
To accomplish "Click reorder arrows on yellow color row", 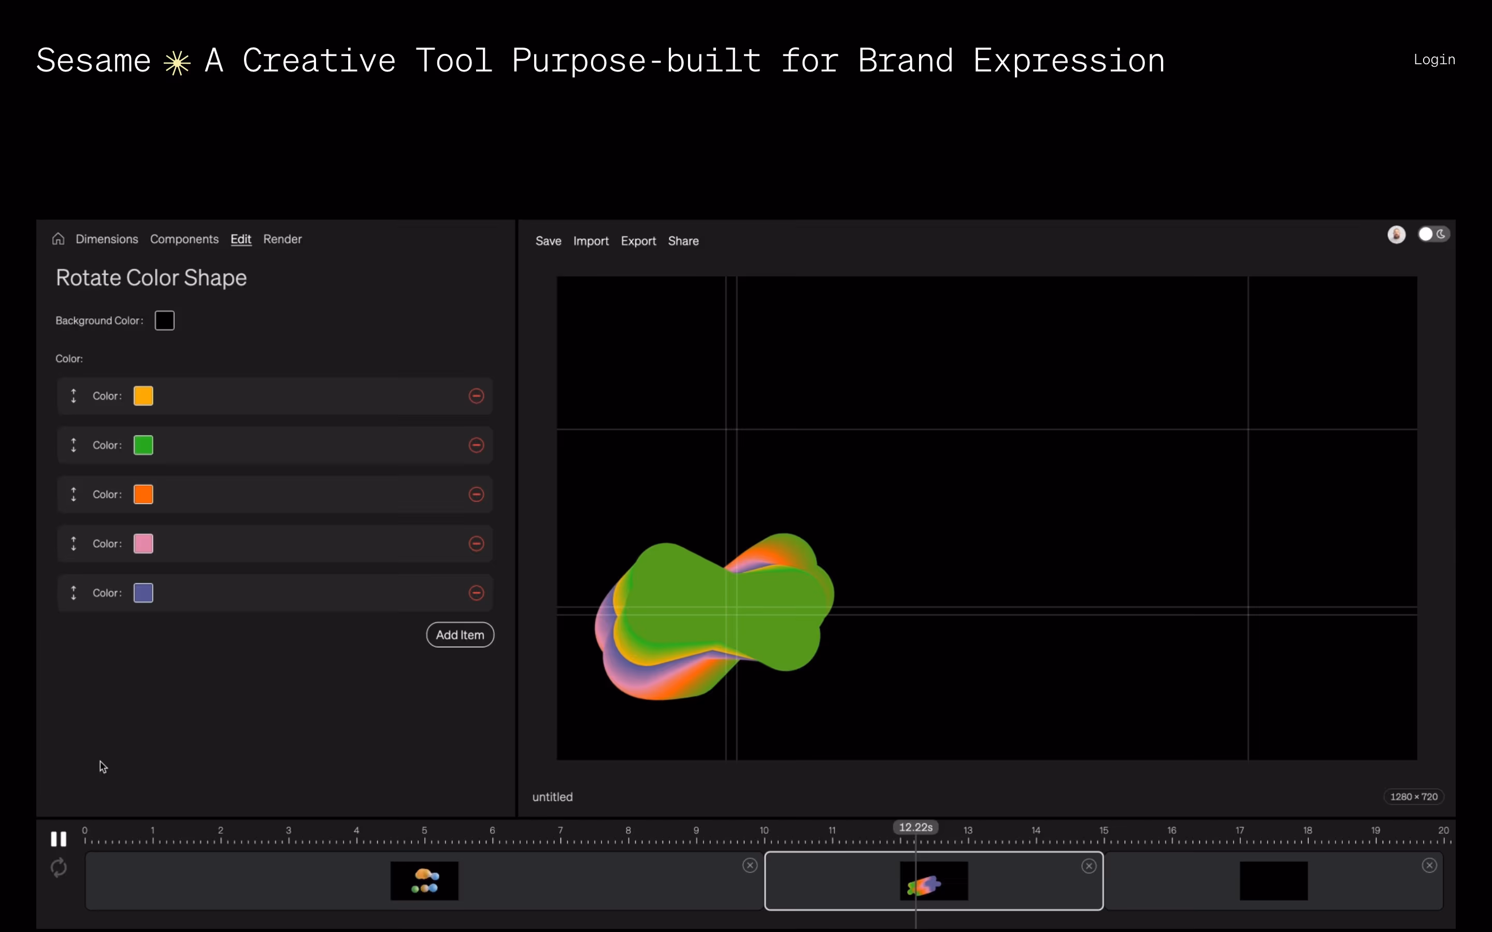I will [x=74, y=396].
